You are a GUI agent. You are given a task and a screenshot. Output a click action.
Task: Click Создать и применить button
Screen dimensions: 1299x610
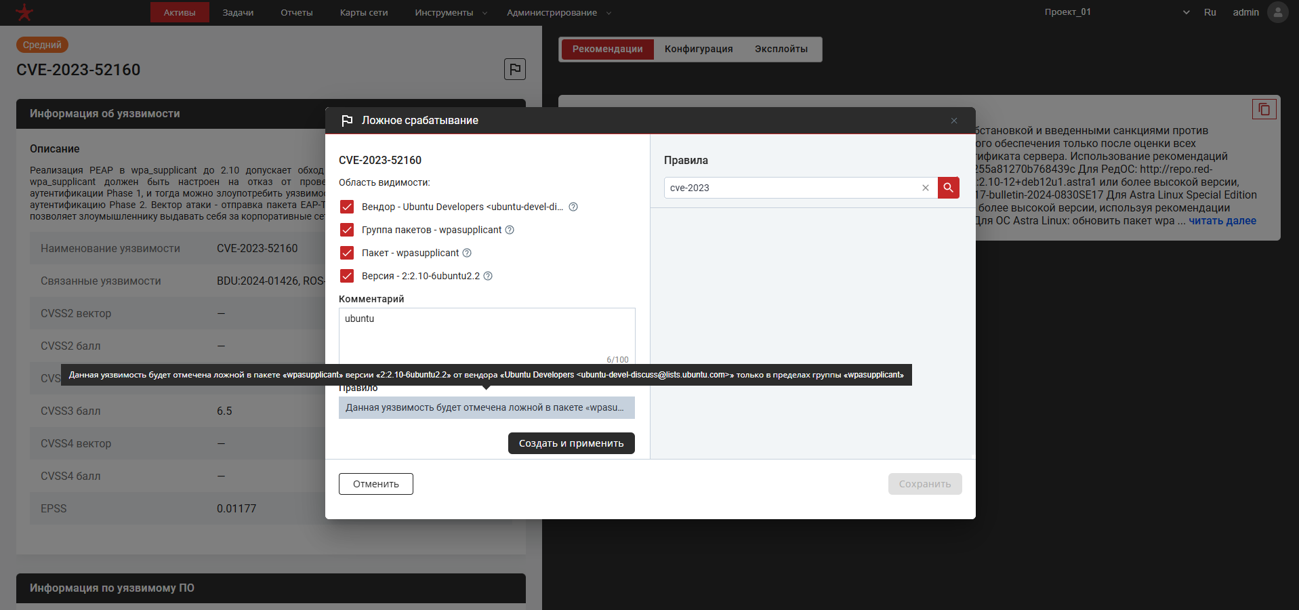tap(571, 443)
